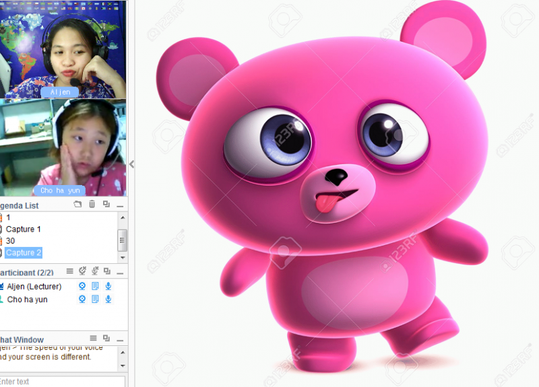Click the Enter text chat input field
The width and height of the screenshot is (539, 387).
click(61, 382)
